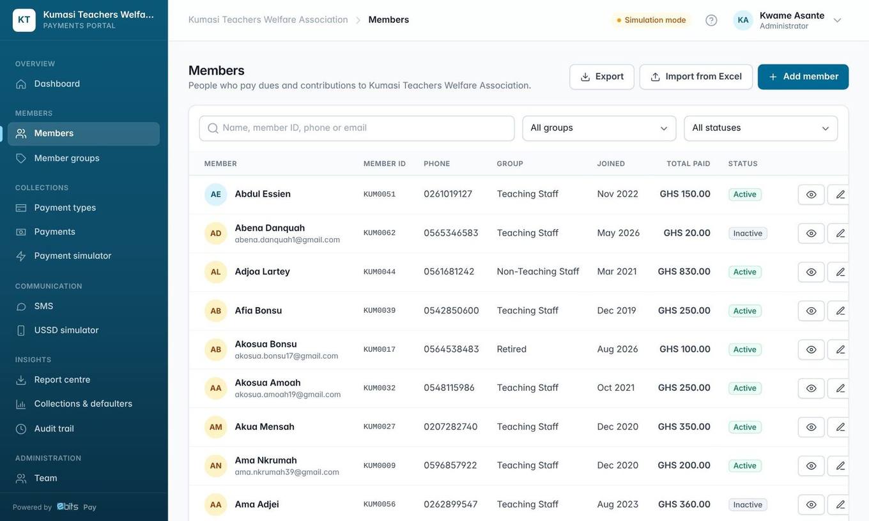View Akosua Bonsu's record with eye icon

[x=811, y=349]
